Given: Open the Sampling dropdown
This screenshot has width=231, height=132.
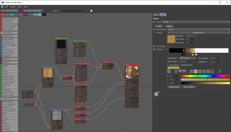Looking at the screenshot, I should (191, 36).
